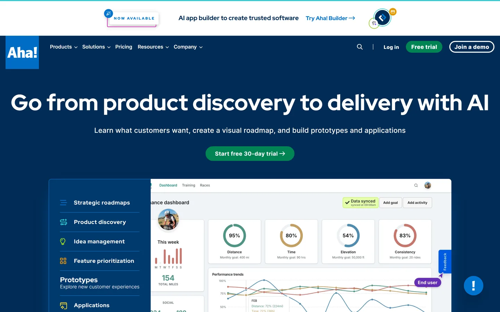Select Product discovery in the sidebar
This screenshot has height=312, width=500.
(x=100, y=222)
